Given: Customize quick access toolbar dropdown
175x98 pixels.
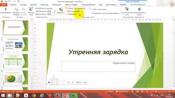Looking at the screenshot, I should [x=21, y=1].
